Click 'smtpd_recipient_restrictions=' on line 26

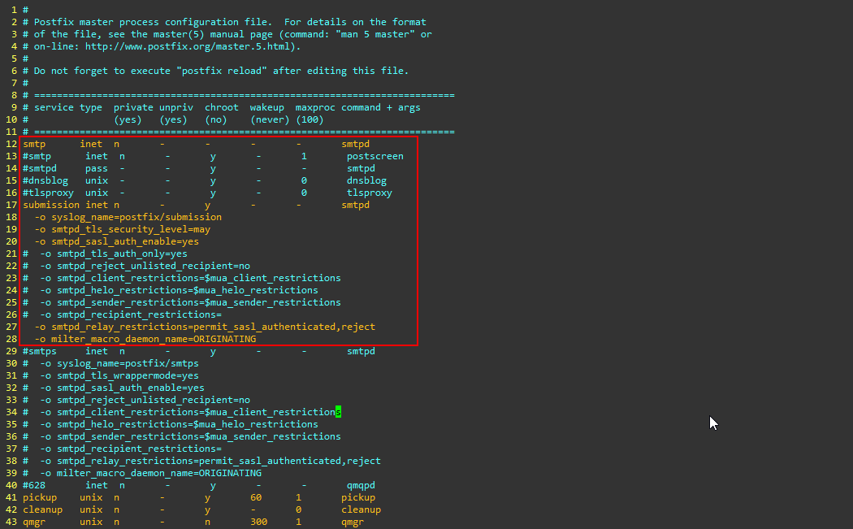click(139, 314)
